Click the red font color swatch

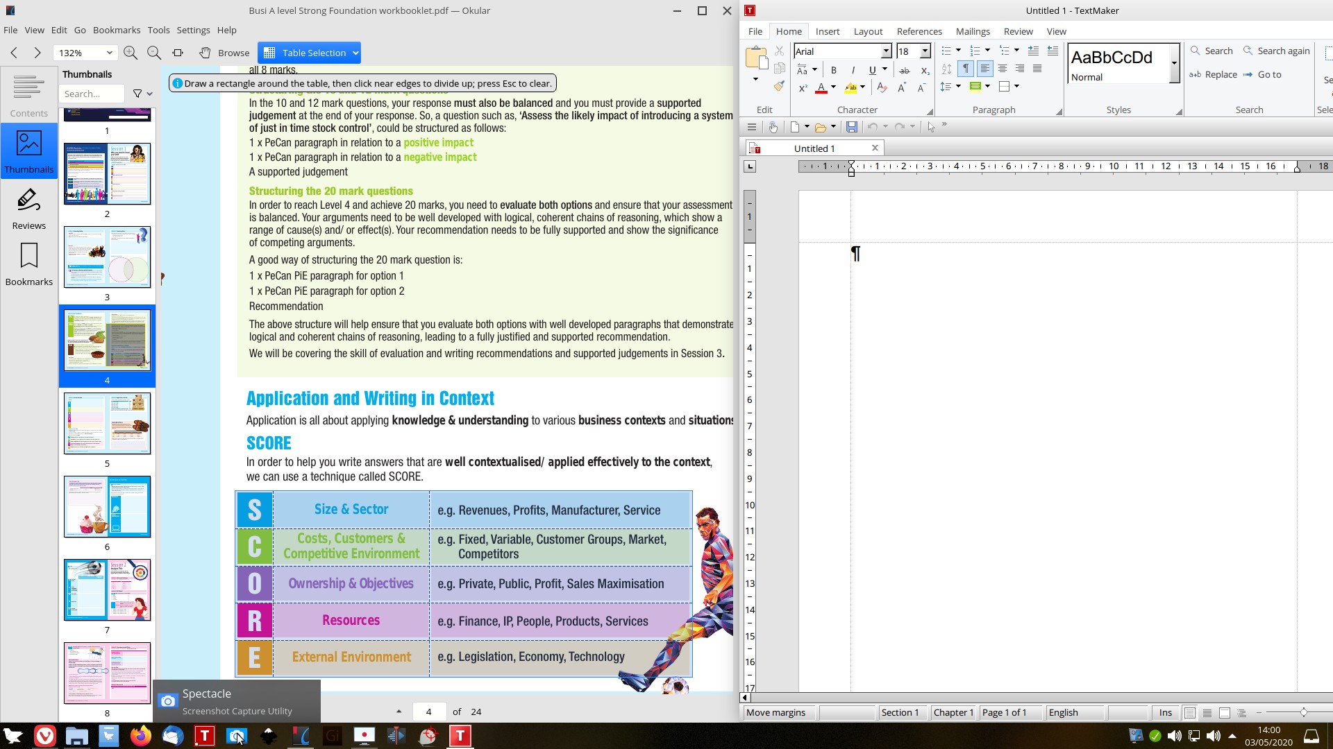[x=821, y=88]
